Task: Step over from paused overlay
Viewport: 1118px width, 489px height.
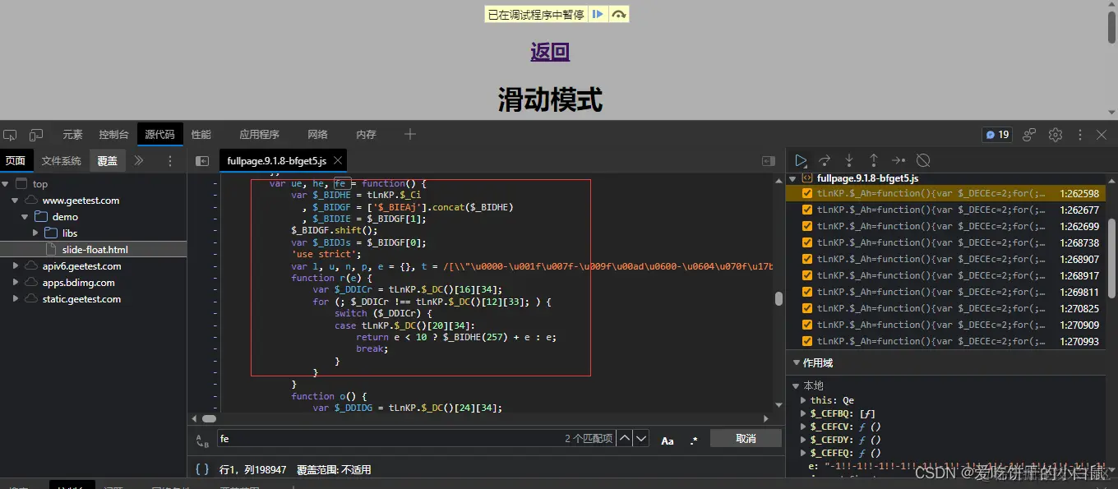Action: [x=619, y=14]
